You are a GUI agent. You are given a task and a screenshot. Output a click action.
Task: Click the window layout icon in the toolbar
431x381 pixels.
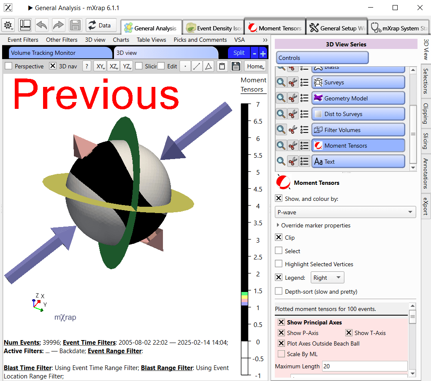click(25, 25)
